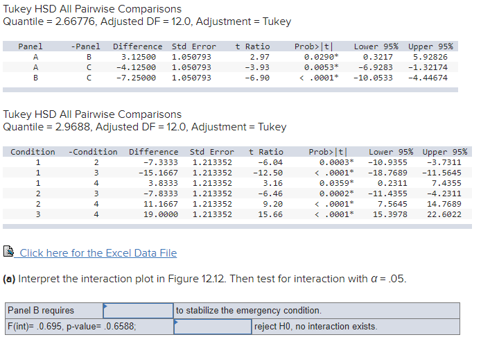Viewport: 481px width, 344px height.
Task: Click t ratio value -6.46
Action: 270,193
